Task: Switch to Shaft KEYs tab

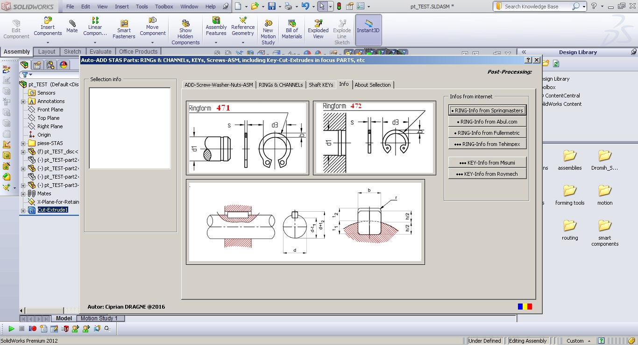Action: (321, 85)
